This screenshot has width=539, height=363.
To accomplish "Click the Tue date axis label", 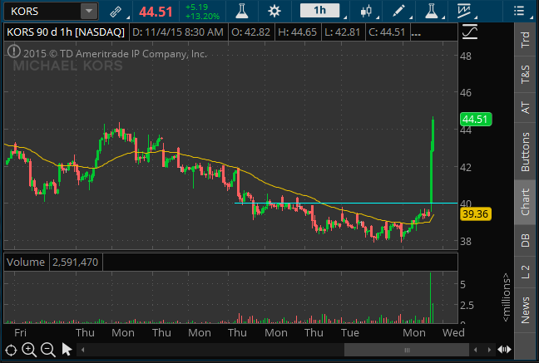I will (350, 332).
